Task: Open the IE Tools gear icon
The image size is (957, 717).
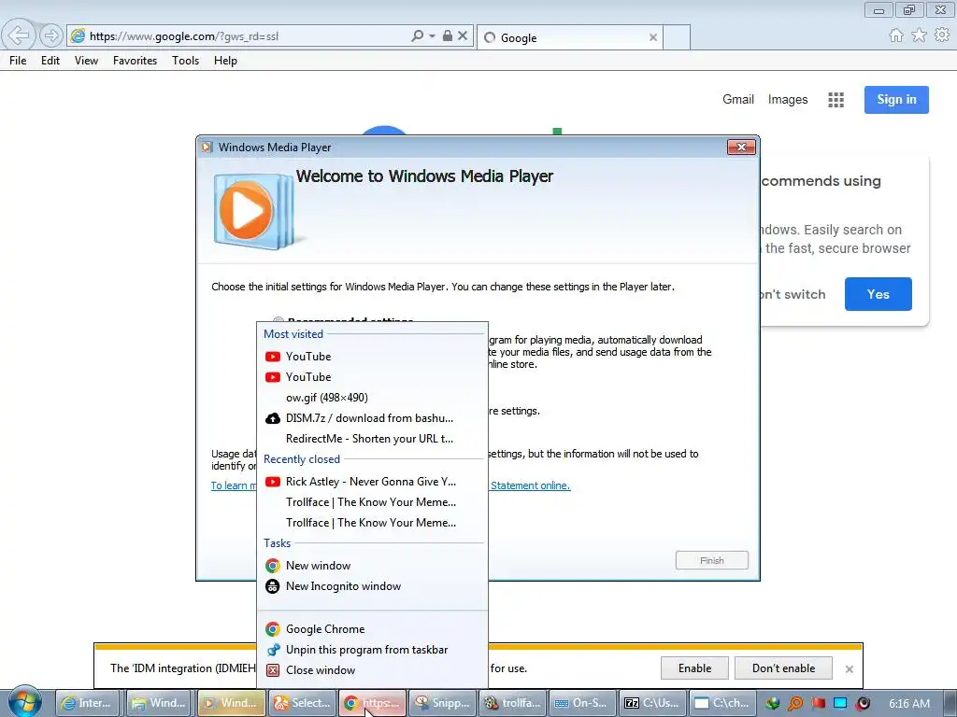Action: point(942,35)
